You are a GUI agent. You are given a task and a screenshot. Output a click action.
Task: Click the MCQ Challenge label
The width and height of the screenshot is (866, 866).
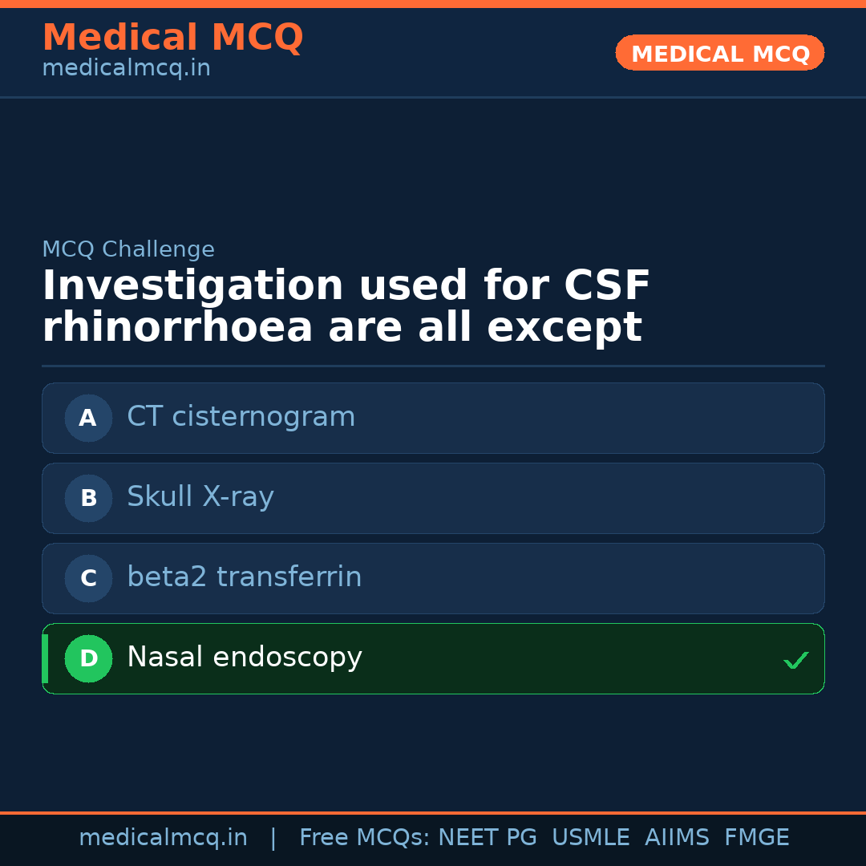tap(128, 249)
